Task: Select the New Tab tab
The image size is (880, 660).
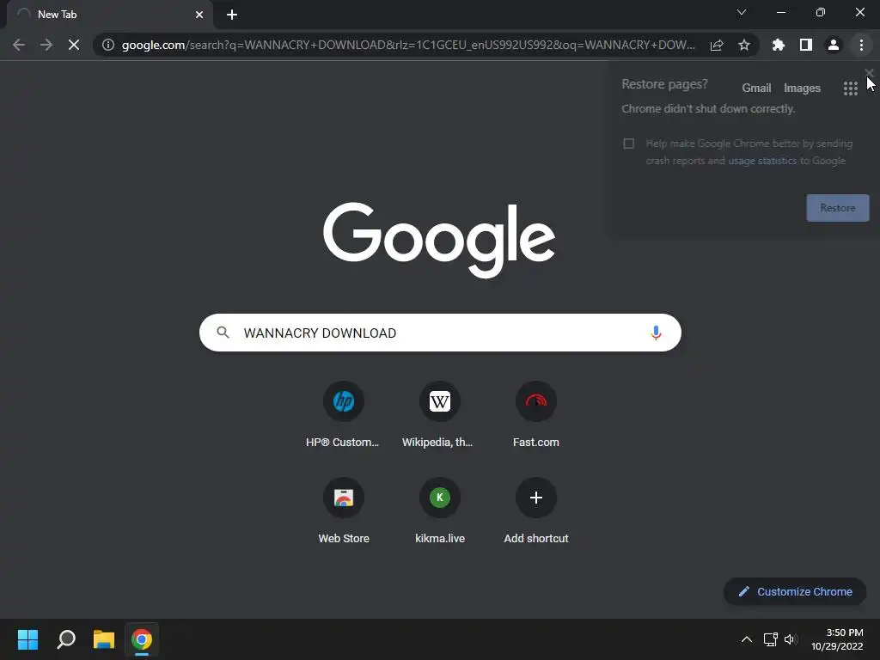Action: tap(109, 15)
